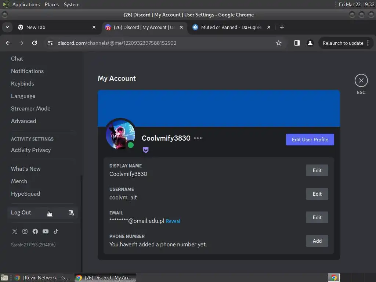Open the Merch sidebar link
This screenshot has width=376, height=282.
point(43,181)
